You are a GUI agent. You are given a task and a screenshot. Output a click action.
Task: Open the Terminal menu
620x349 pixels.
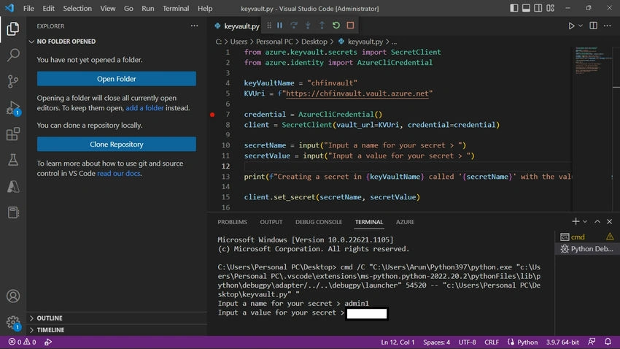click(x=176, y=8)
